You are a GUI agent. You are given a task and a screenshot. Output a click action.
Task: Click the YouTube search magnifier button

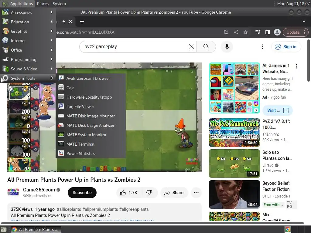(x=206, y=47)
